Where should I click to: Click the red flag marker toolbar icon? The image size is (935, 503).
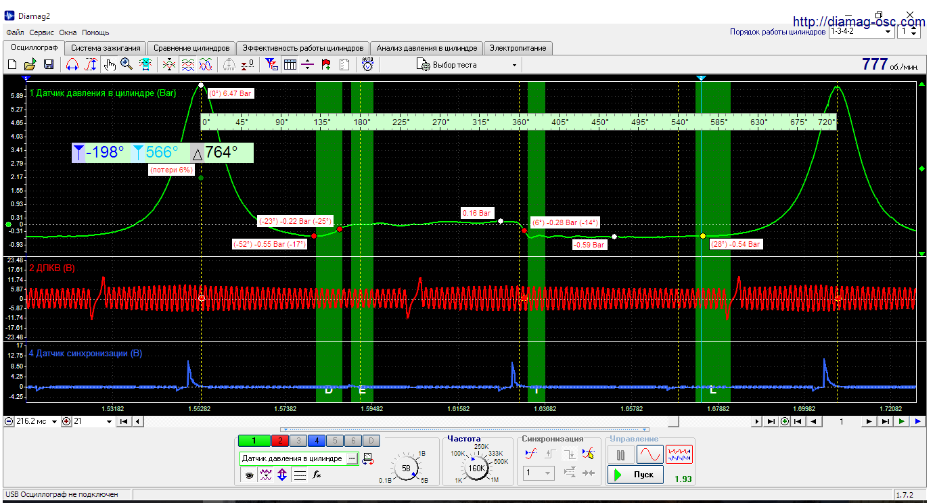[326, 65]
